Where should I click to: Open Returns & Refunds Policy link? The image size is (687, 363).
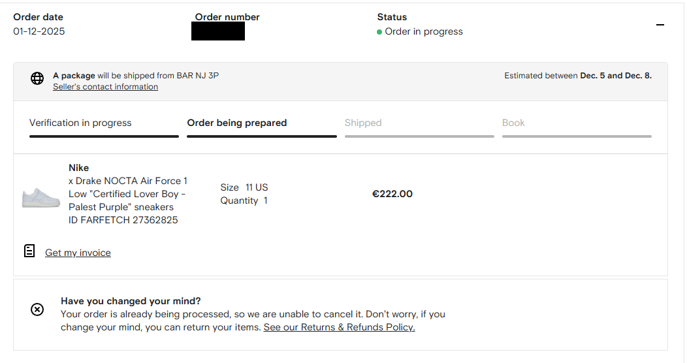tap(339, 327)
